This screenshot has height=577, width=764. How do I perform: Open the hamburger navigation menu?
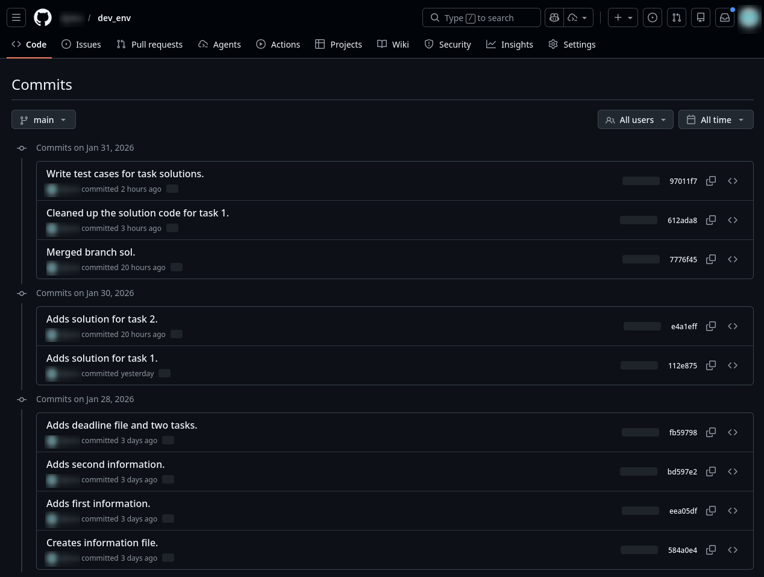coord(16,17)
